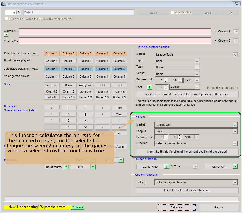Viewport: 242px width, 213px height.
Task: Open the Forum link at the bottom
Action: [x=77, y=207]
